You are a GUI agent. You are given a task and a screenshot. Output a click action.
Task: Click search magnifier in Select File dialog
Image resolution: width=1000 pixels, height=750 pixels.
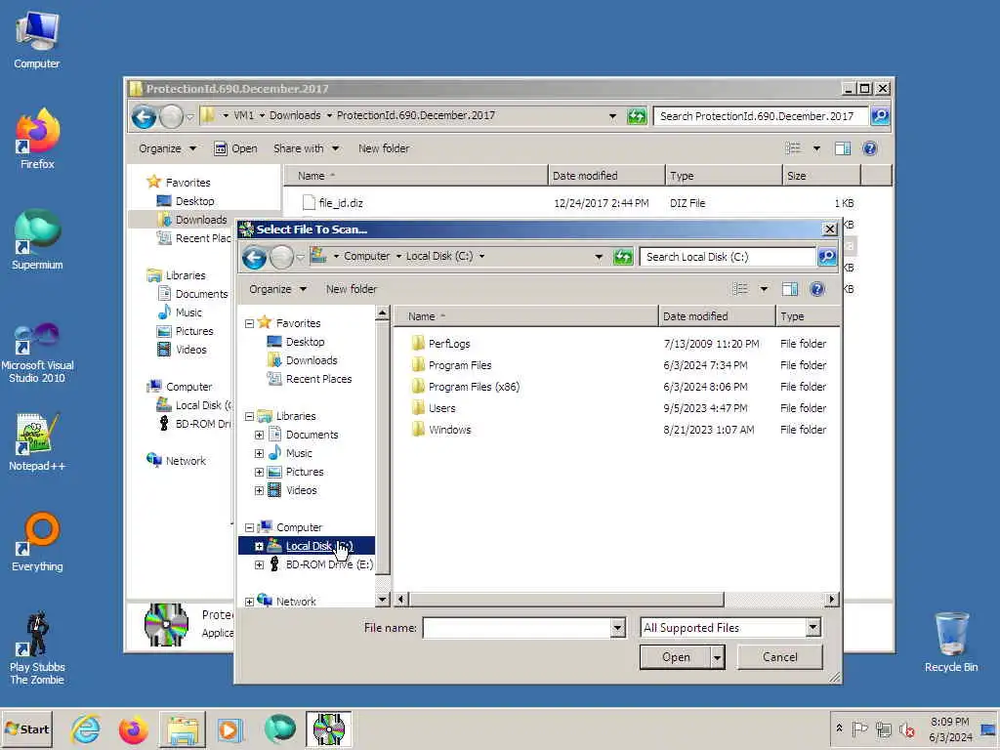(x=827, y=257)
